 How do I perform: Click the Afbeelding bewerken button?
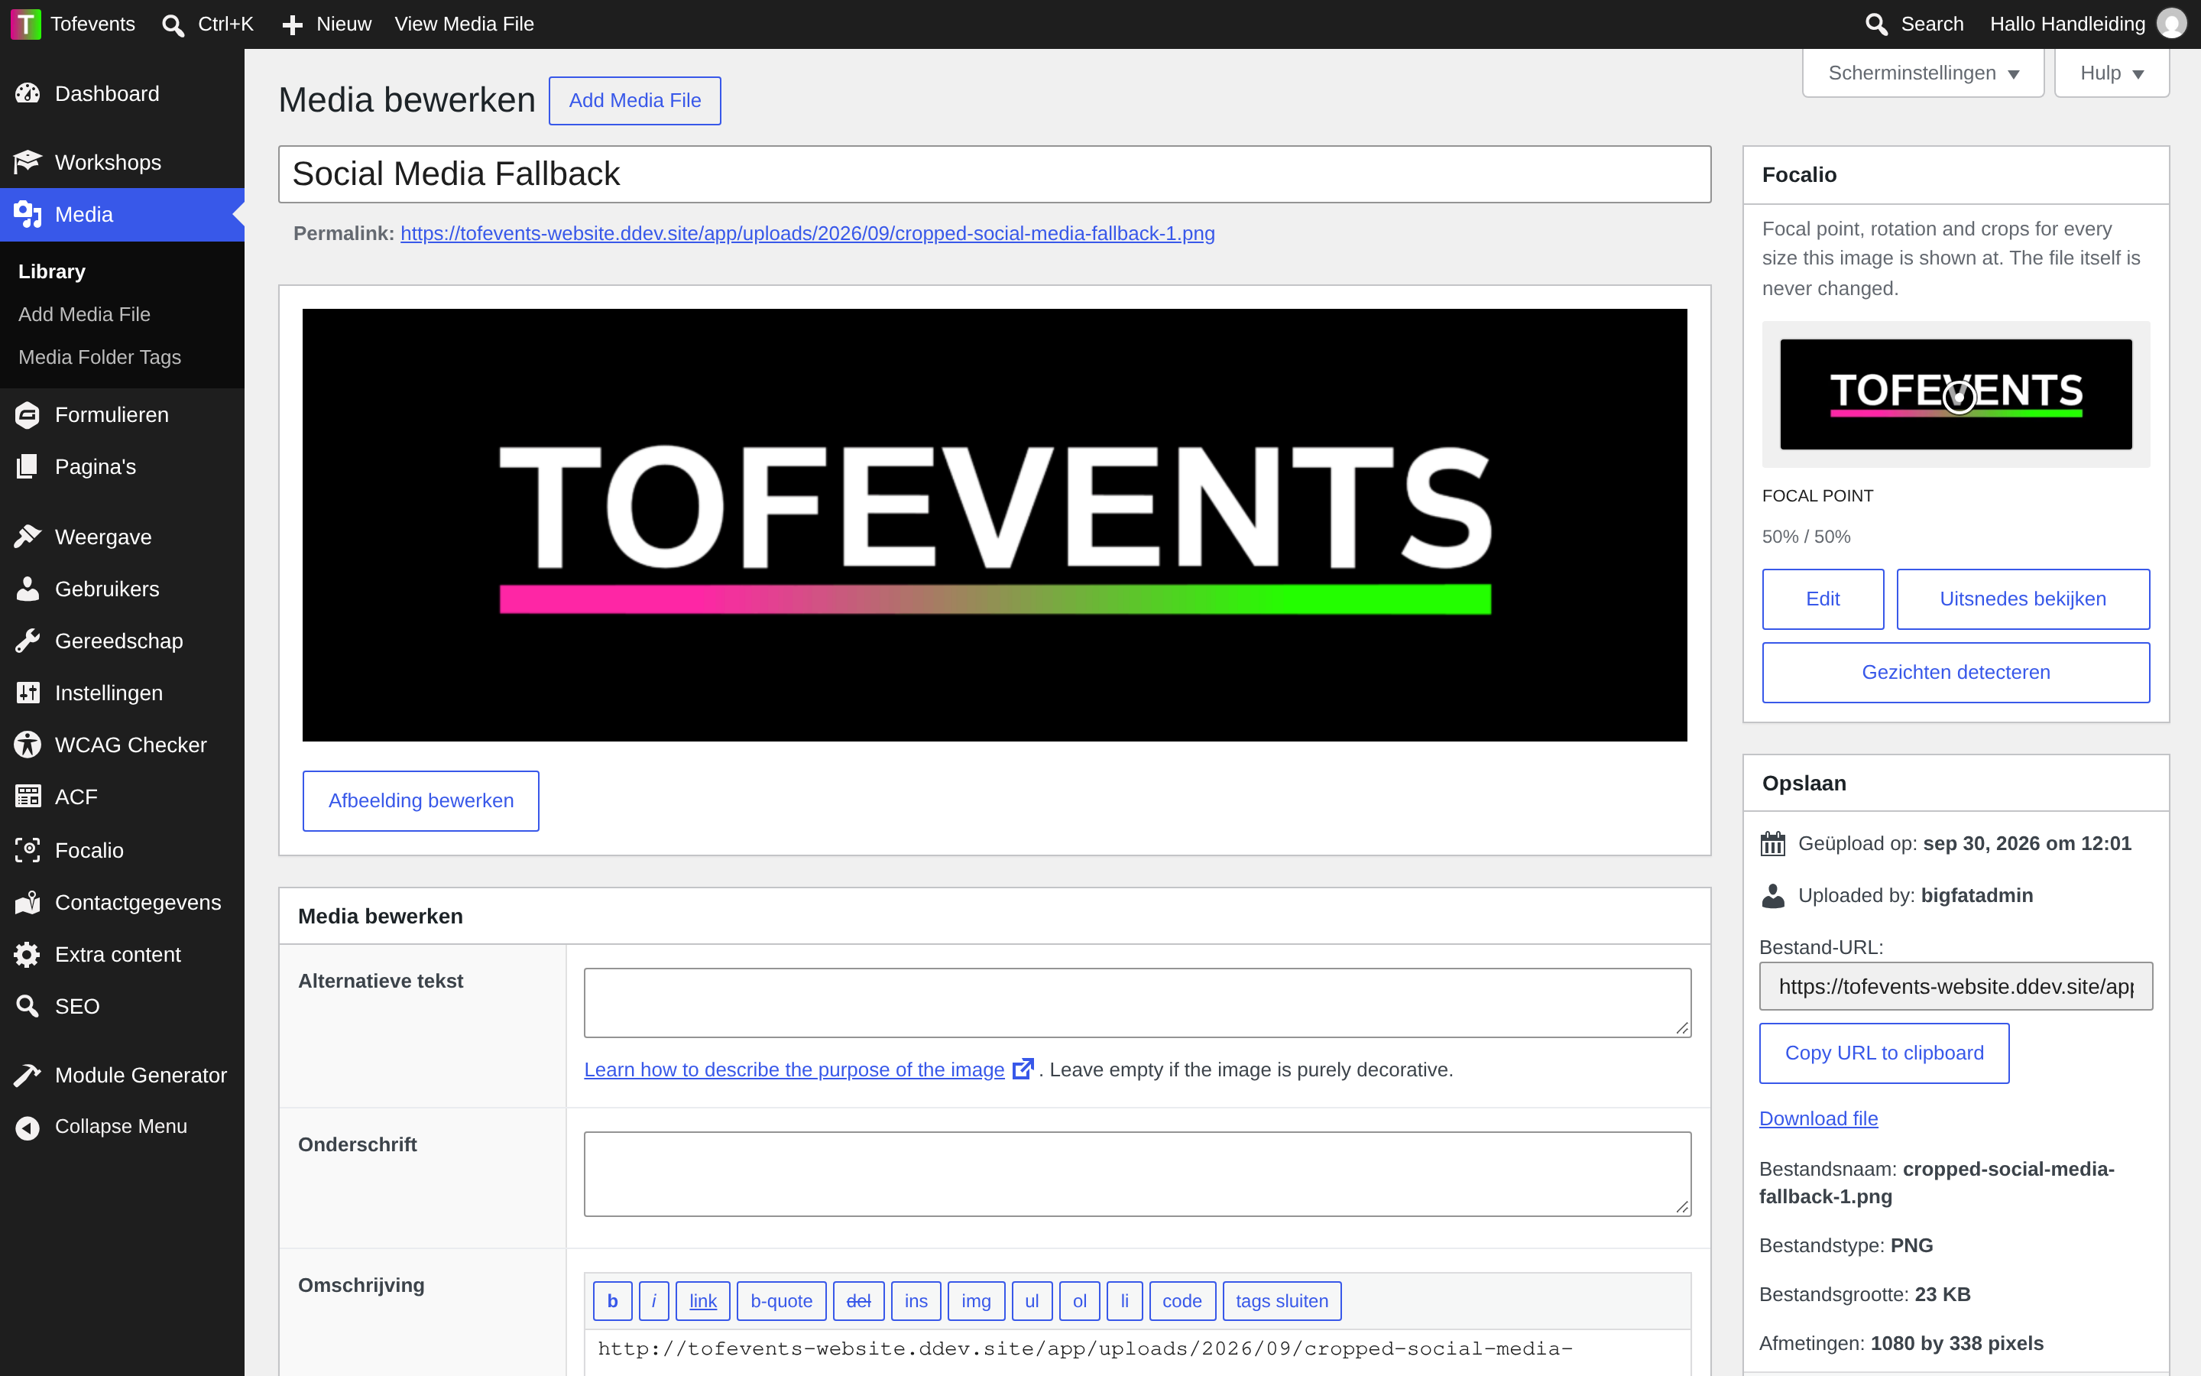pos(420,800)
